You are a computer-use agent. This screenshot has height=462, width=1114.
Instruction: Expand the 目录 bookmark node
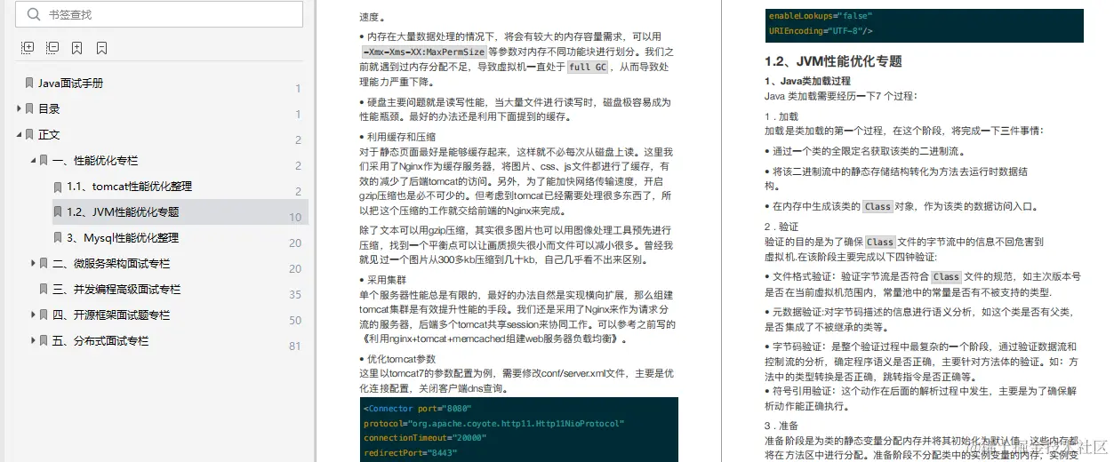coord(19,108)
